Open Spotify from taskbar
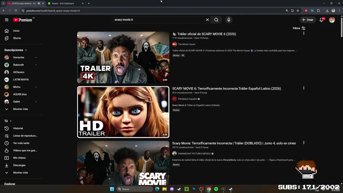 (x=216, y=189)
